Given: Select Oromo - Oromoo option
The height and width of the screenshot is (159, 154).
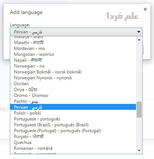Looking at the screenshot, I should 73,95.
